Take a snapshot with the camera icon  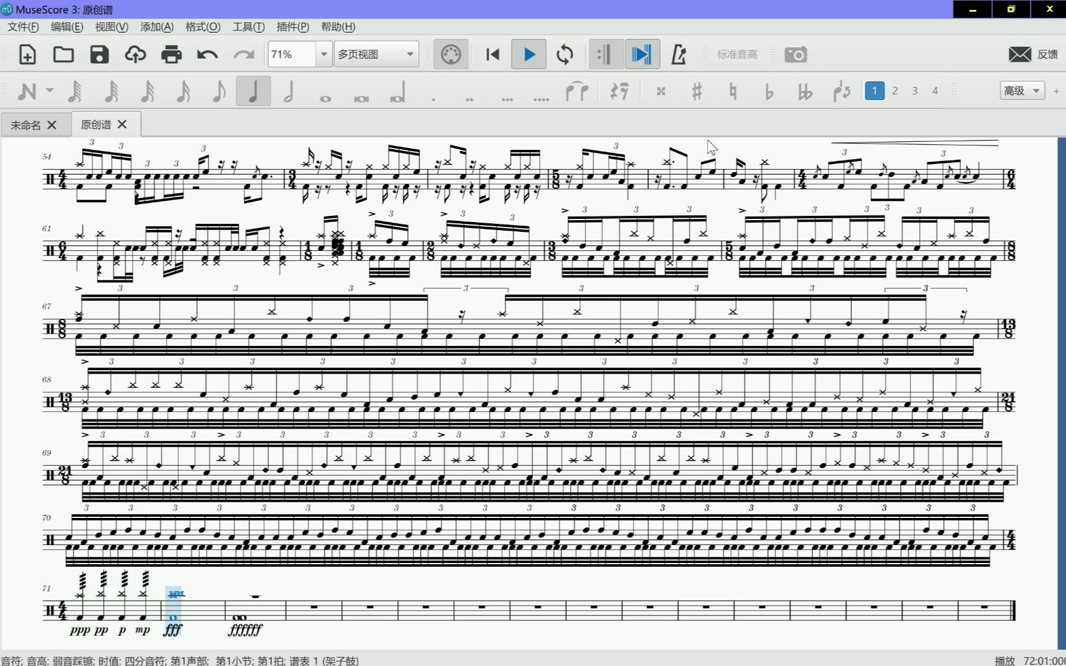click(x=795, y=55)
